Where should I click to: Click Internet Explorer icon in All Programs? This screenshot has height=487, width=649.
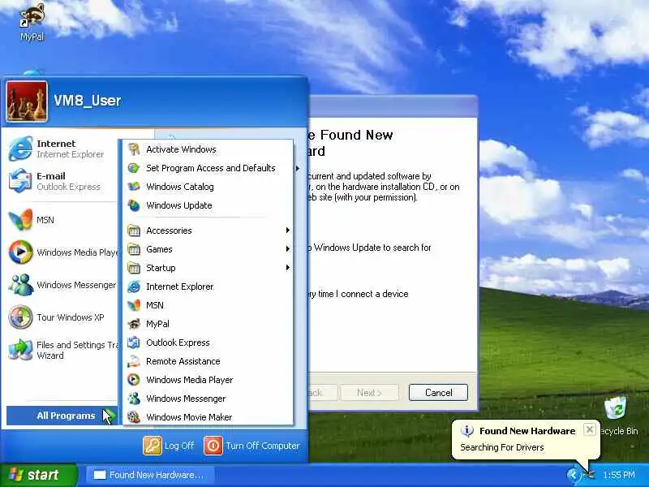point(134,287)
